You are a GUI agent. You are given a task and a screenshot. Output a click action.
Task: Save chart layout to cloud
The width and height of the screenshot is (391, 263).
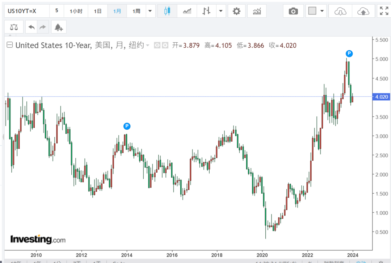point(363,11)
